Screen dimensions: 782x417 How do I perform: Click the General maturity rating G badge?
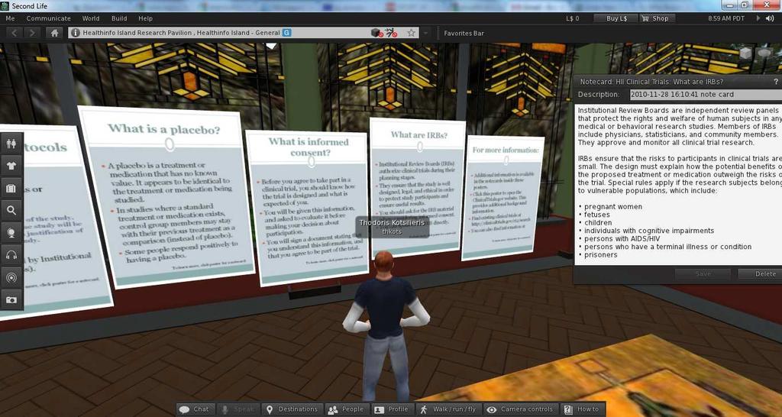(287, 33)
